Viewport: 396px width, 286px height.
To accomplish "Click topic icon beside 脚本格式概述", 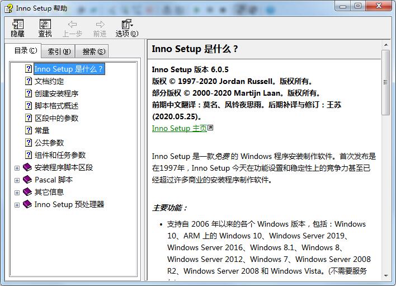I will 29,106.
